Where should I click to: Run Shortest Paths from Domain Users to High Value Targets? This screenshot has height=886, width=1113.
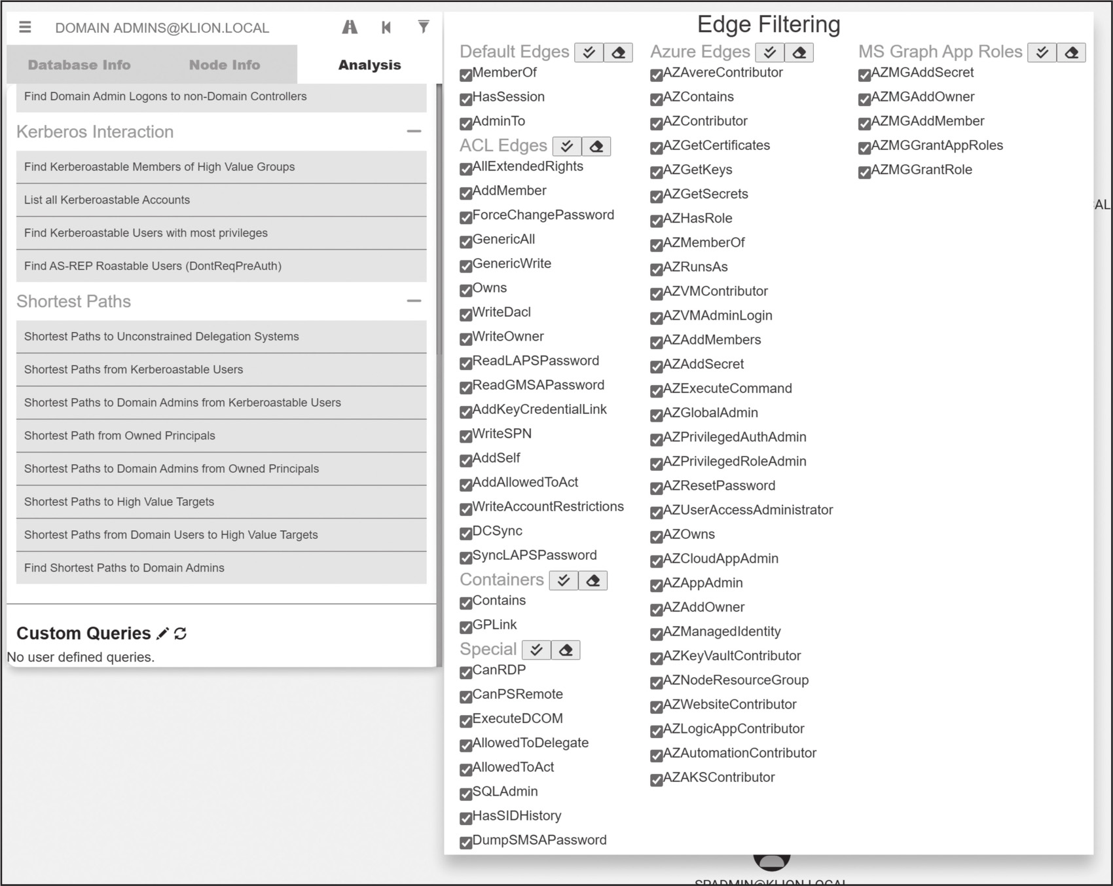pos(221,535)
